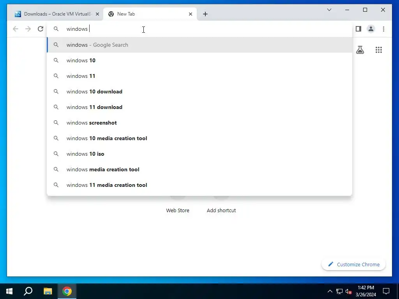Open Chrome three-dot menu
The height and width of the screenshot is (299, 399).
tap(383, 29)
